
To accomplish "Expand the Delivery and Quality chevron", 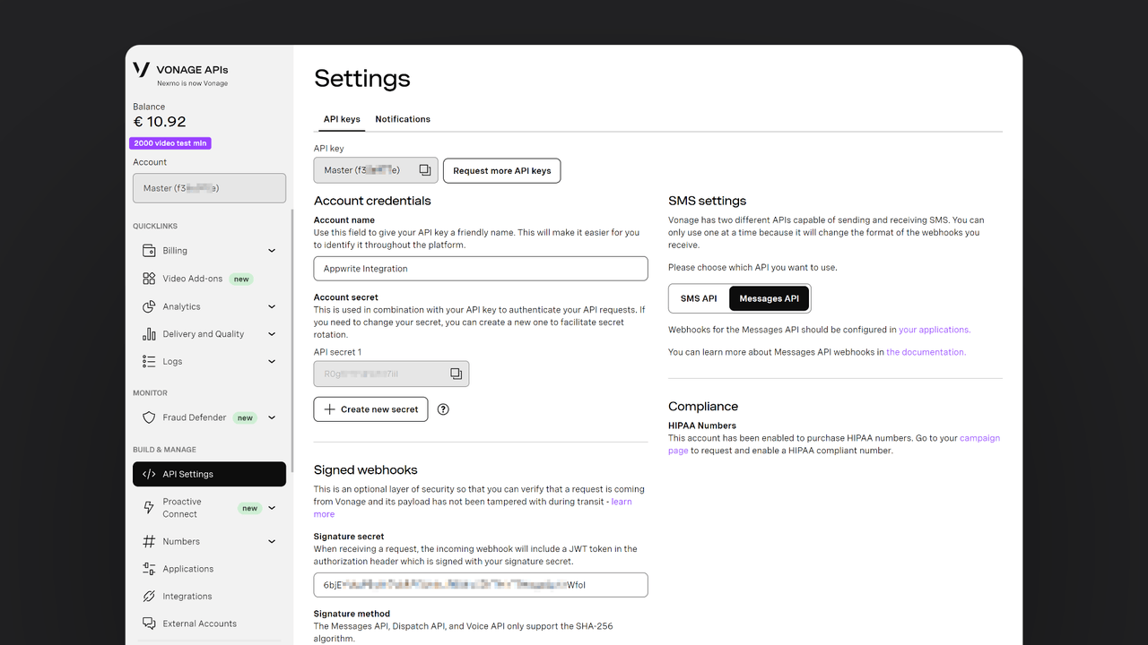I will (x=272, y=334).
